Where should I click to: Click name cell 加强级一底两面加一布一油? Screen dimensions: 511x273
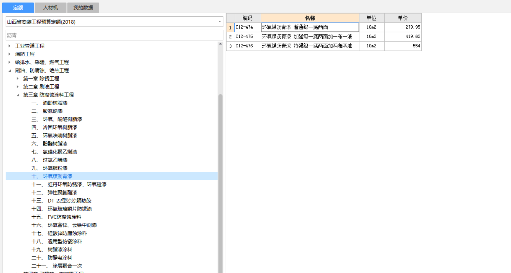(310, 37)
